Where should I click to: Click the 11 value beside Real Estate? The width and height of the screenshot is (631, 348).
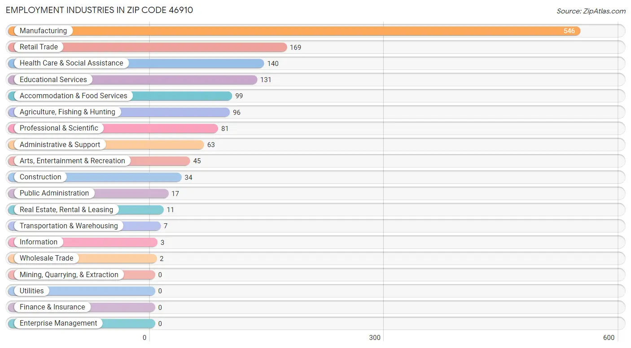pyautogui.click(x=170, y=210)
